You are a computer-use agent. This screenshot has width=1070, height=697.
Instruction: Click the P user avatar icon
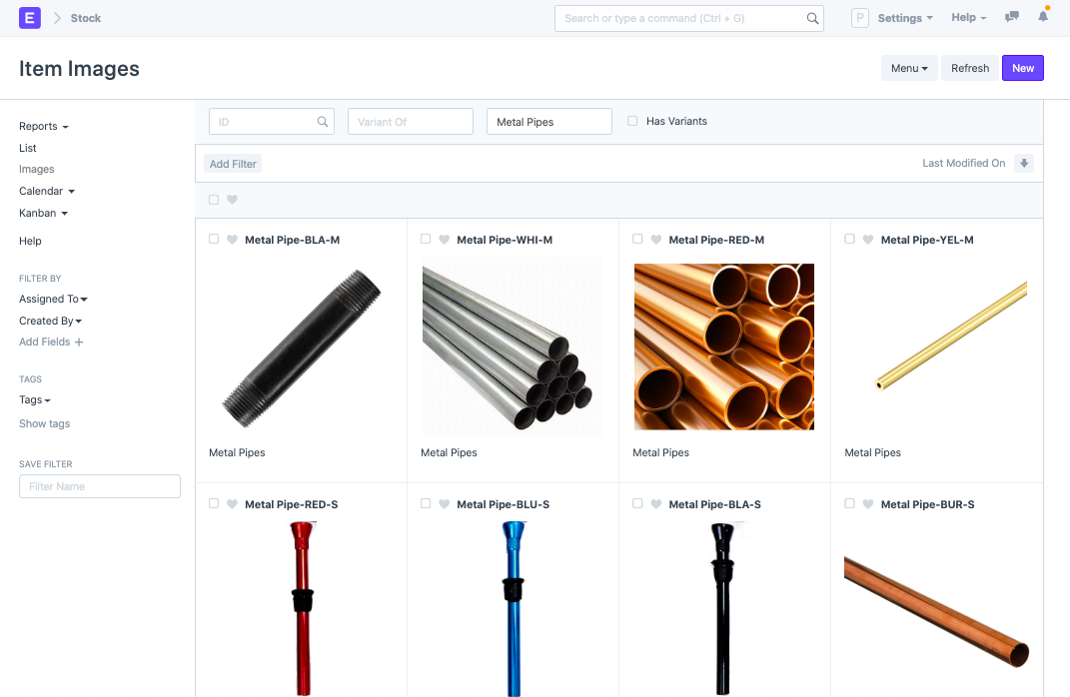(x=860, y=18)
